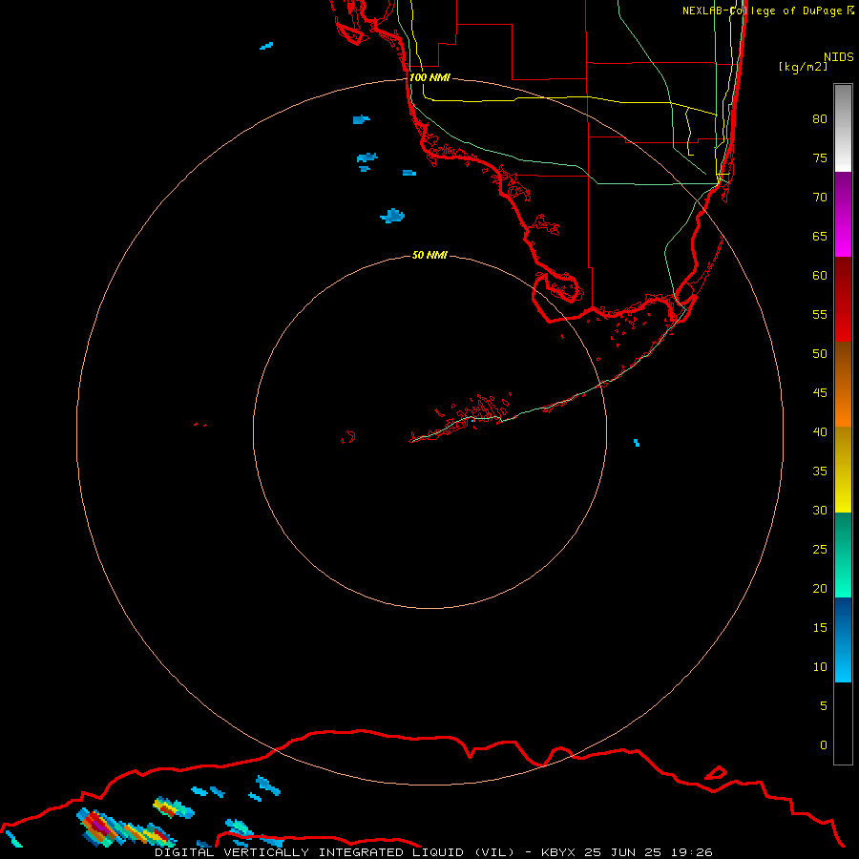Viewport: 859px width, 859px height.
Task: Click the NIDS label above the legend
Action: pyautogui.click(x=839, y=57)
